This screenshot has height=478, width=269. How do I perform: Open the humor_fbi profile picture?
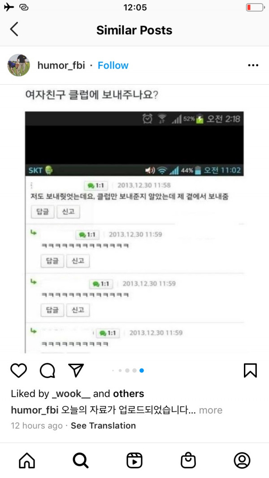[18, 65]
